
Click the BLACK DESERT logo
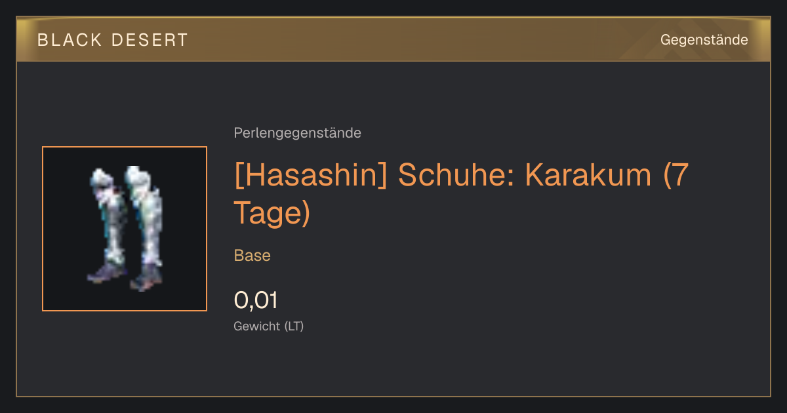click(x=112, y=40)
